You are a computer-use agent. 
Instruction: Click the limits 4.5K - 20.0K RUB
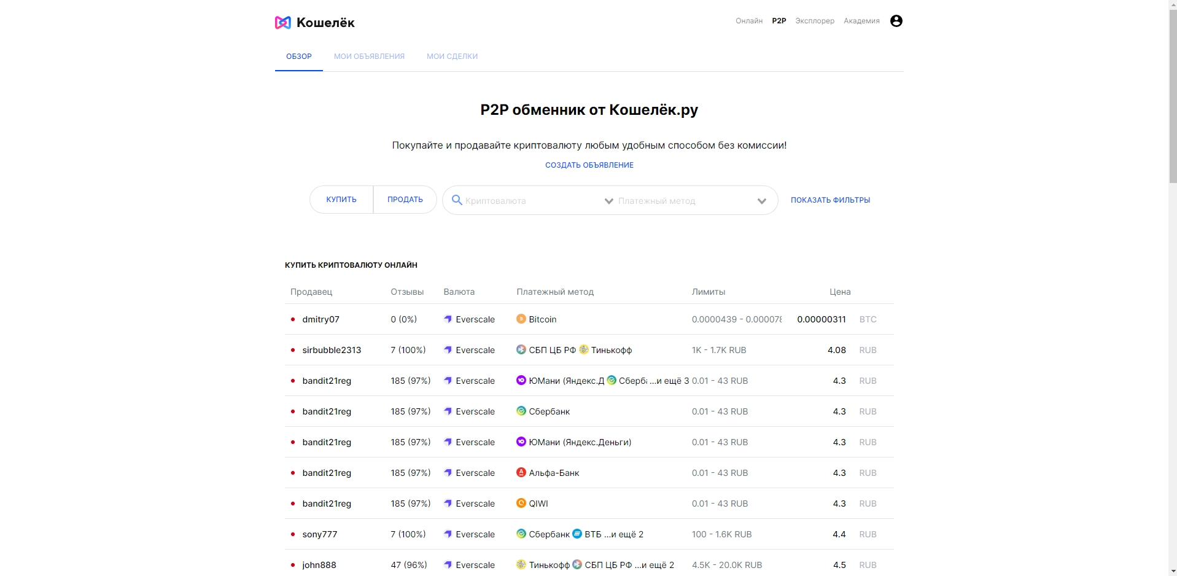click(x=727, y=565)
